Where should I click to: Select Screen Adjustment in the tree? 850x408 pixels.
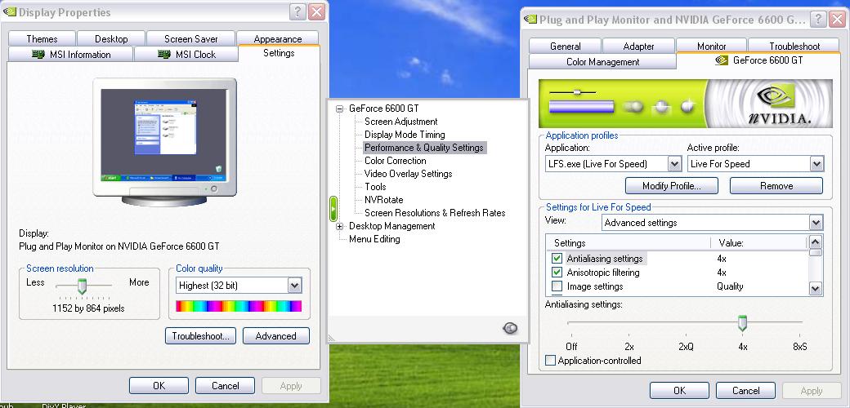tap(401, 122)
